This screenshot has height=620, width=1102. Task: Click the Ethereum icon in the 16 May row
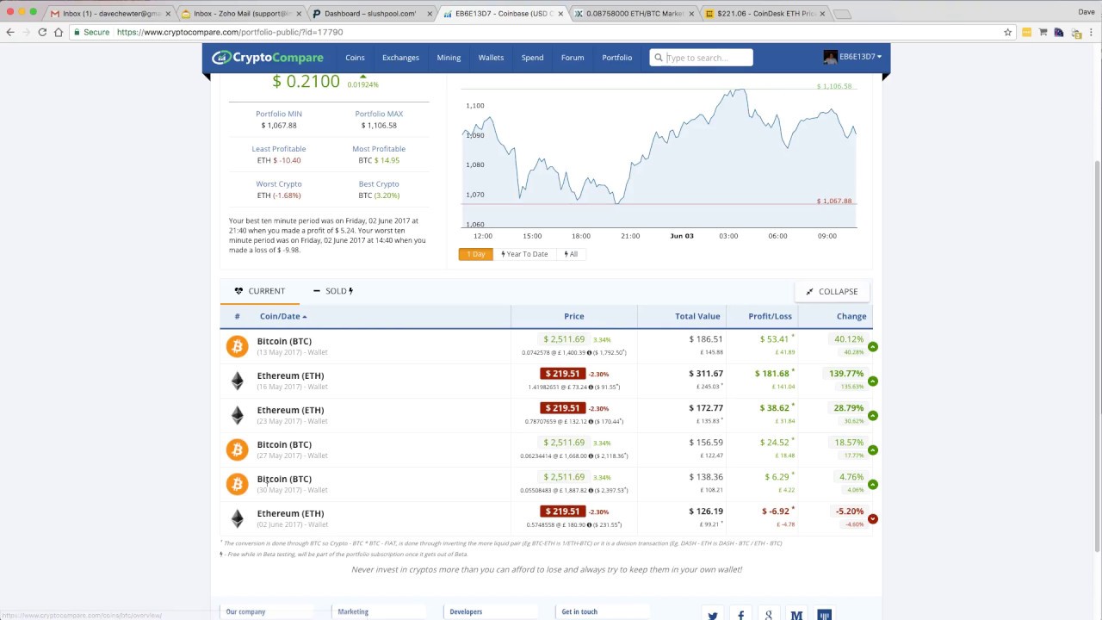237,381
